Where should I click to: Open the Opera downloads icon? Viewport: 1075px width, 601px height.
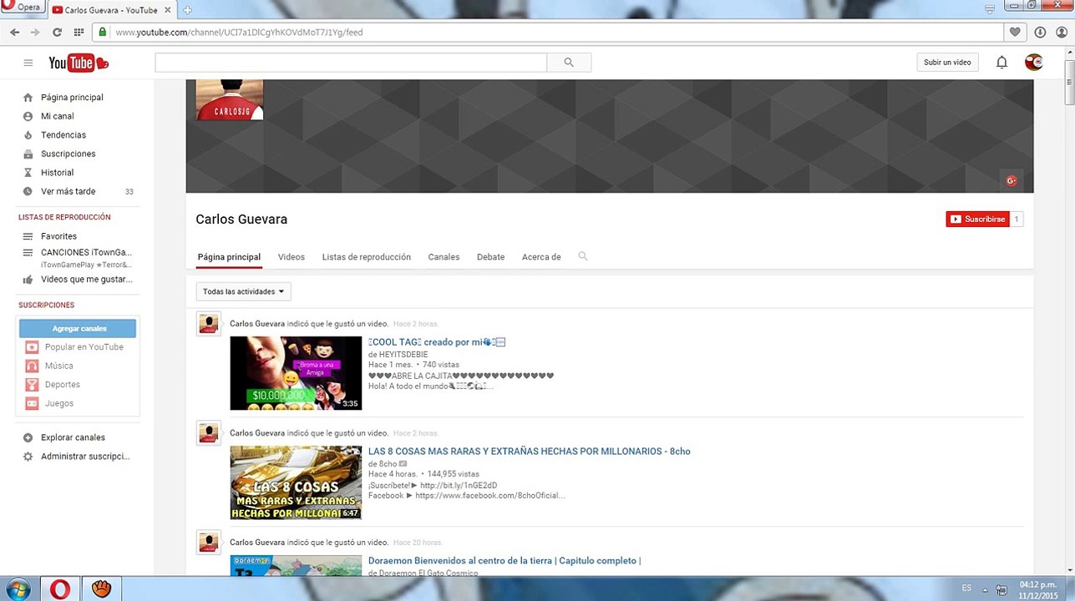[x=1040, y=33]
